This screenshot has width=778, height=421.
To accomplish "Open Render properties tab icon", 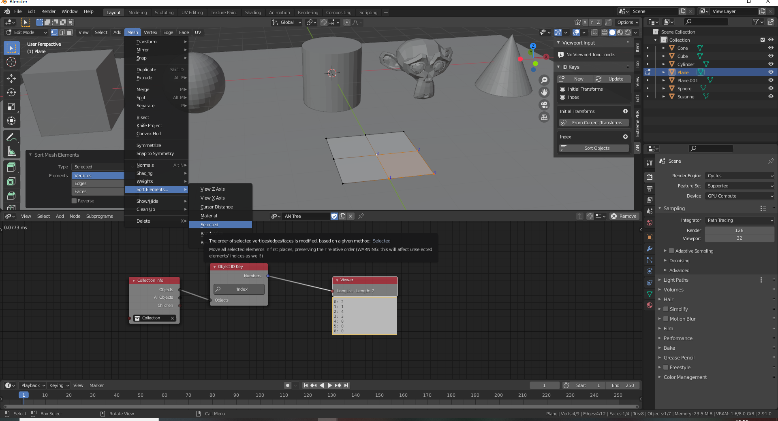I will (650, 177).
